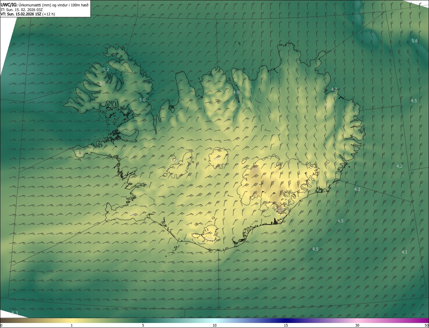Viewport: 429px width, 328px height.
Task: Click the 5.0 value label on map
Action: (x=142, y=100)
